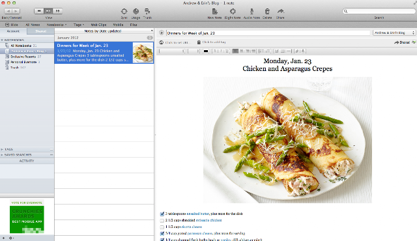Click the iSight Note camera icon
Viewport: 417px width, 241px height.
click(x=233, y=12)
